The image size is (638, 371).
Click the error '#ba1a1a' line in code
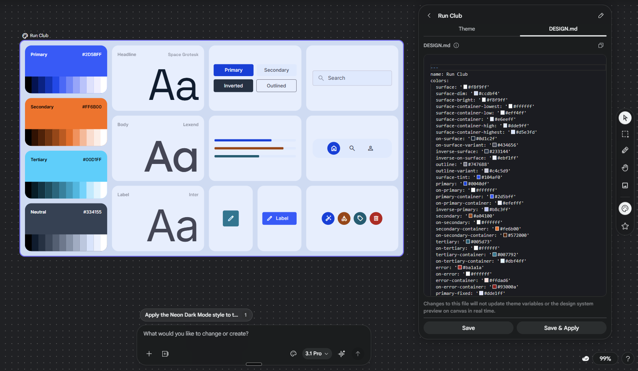[x=460, y=267]
